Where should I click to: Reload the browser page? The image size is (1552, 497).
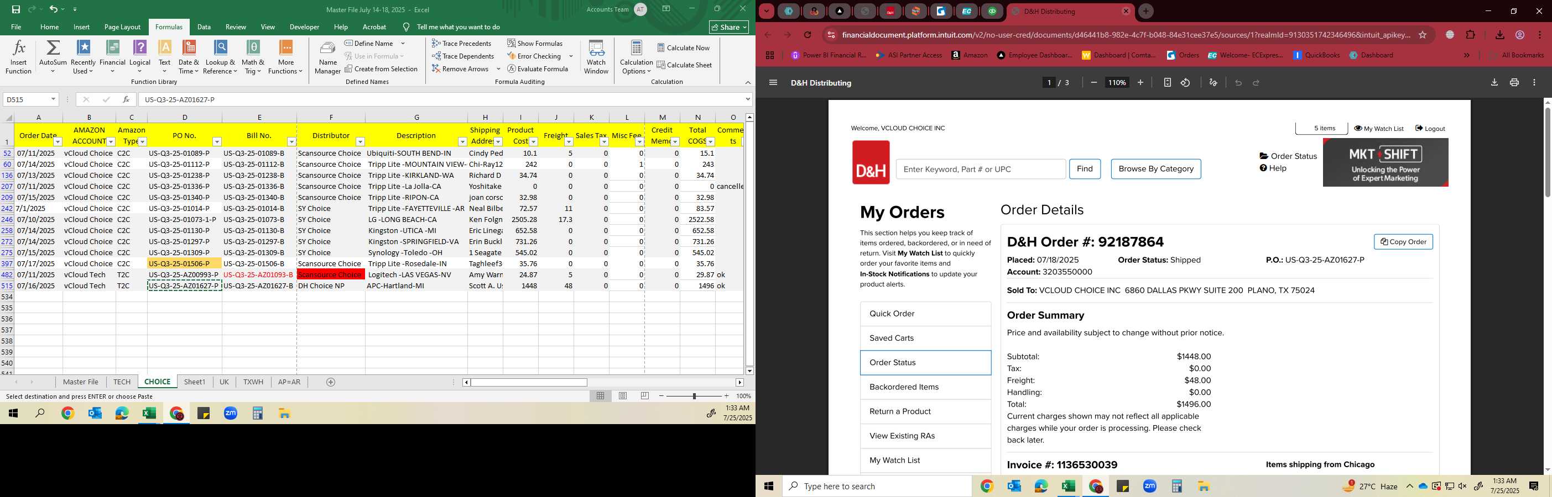click(x=808, y=35)
